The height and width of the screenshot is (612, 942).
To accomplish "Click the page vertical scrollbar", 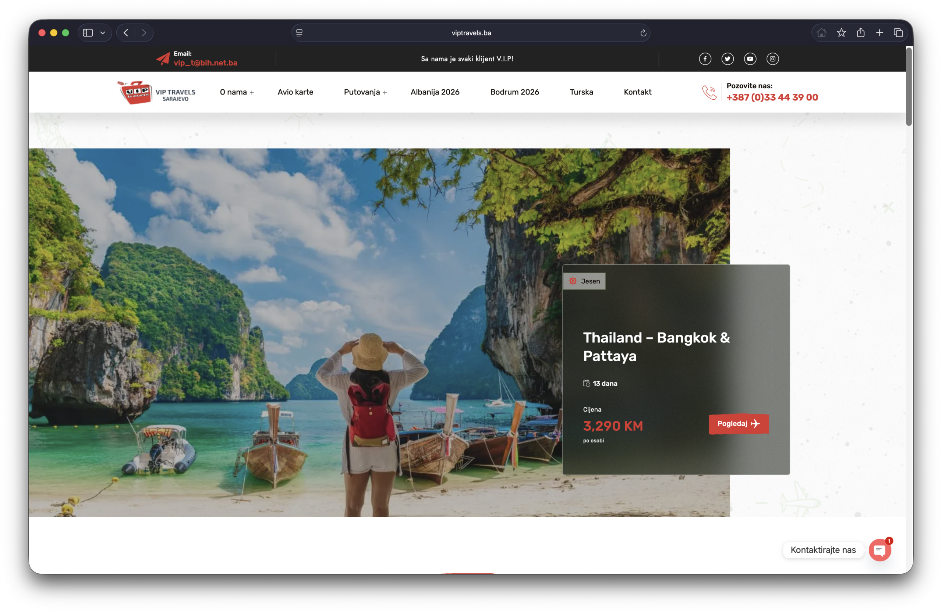I will [x=909, y=87].
